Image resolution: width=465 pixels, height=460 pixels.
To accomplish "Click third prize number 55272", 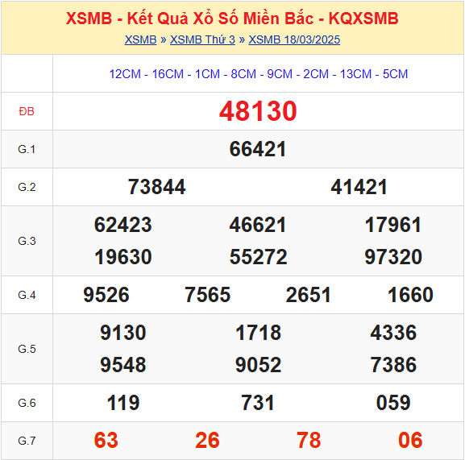I will point(259,257).
